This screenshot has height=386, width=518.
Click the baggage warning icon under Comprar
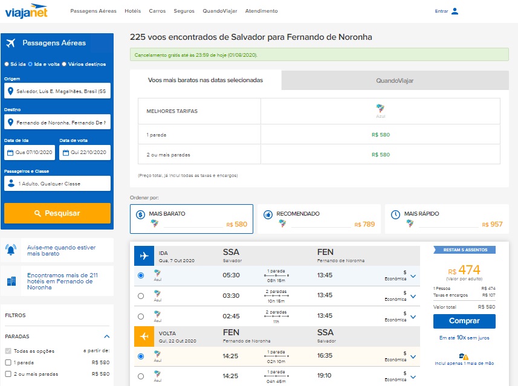464,356
